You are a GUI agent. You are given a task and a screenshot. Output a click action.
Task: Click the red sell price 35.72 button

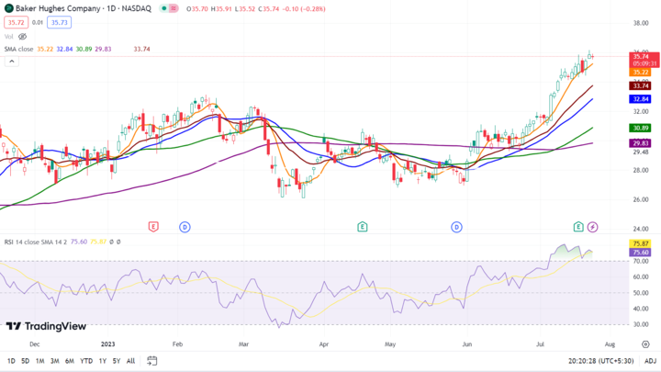point(16,22)
